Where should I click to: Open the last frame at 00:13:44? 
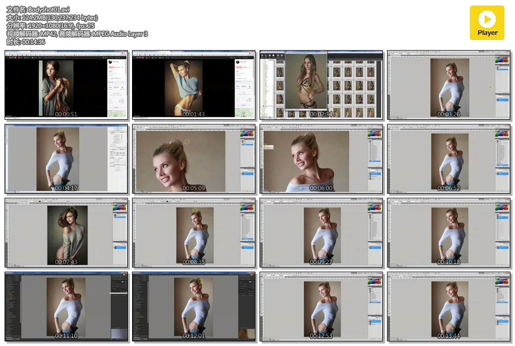tap(449, 307)
